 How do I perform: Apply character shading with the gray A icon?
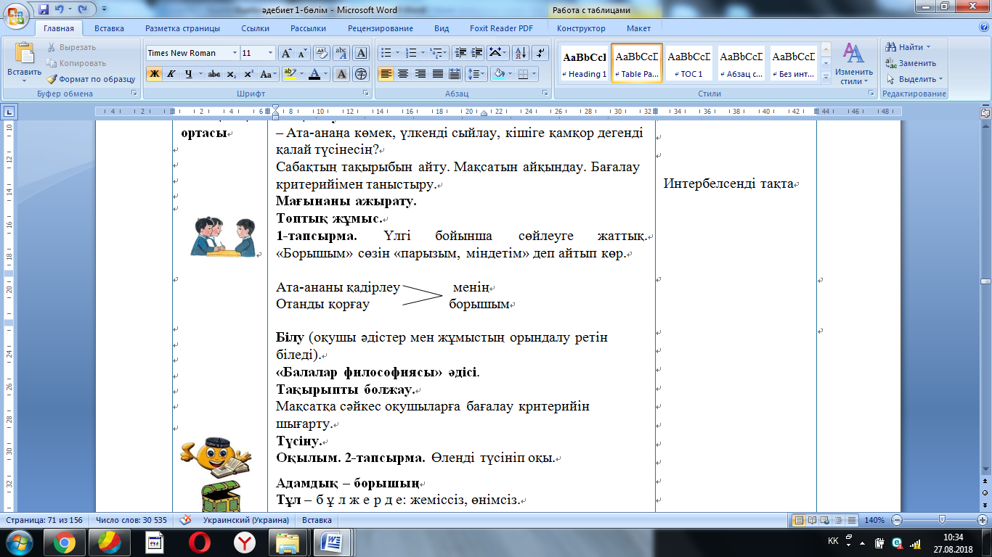click(341, 74)
